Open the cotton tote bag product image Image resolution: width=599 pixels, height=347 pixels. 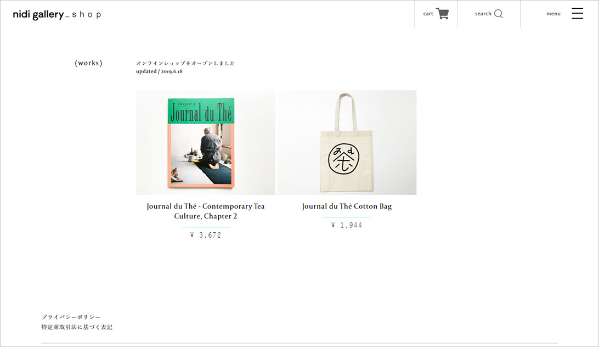[x=347, y=142]
